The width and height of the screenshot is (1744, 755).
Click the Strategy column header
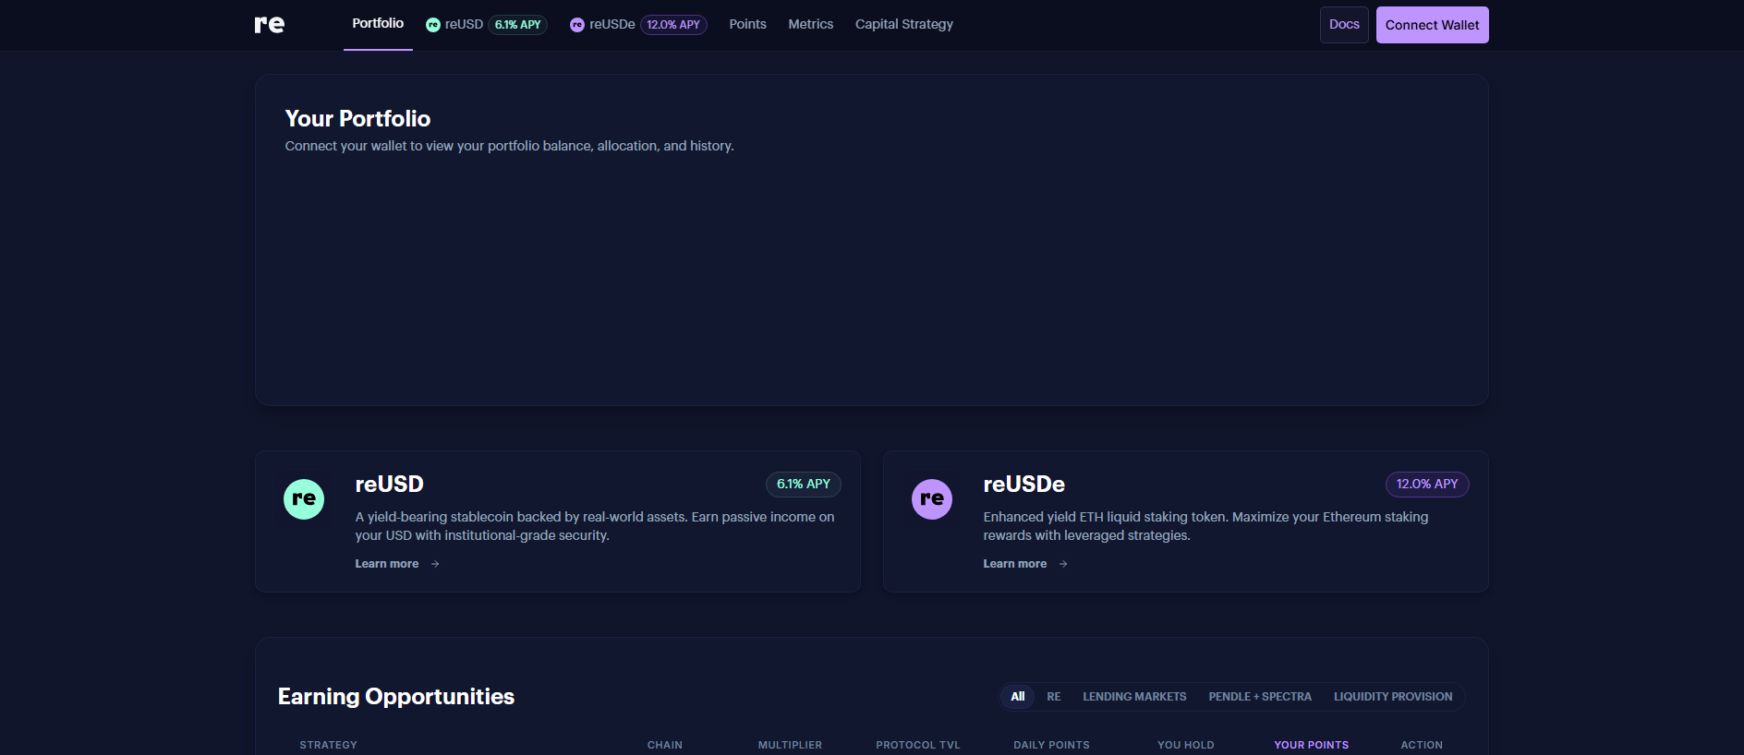pyautogui.click(x=328, y=745)
